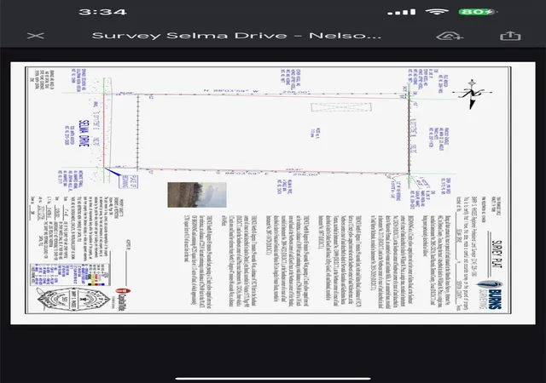This screenshot has height=383, width=546.
Task: Tap the battery indicator in status bar
Action: (x=477, y=12)
